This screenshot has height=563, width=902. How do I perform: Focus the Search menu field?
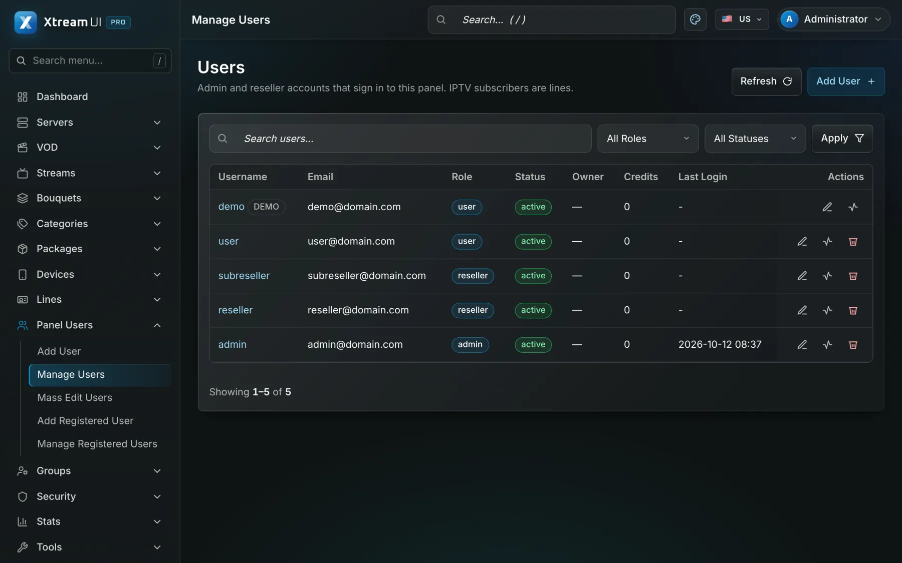coord(90,61)
